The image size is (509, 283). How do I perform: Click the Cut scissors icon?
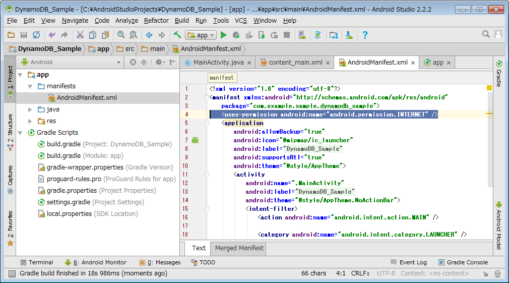point(80,35)
